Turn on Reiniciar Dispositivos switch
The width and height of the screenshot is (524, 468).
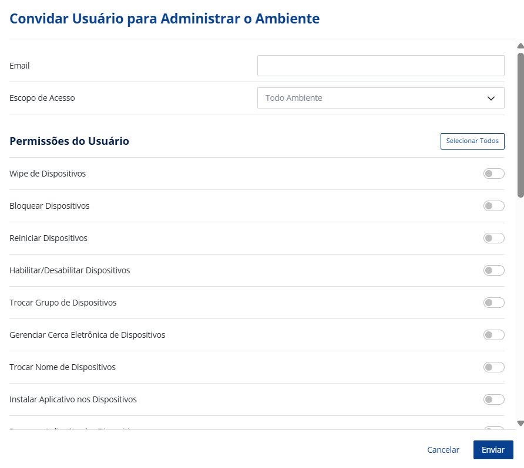[493, 238]
